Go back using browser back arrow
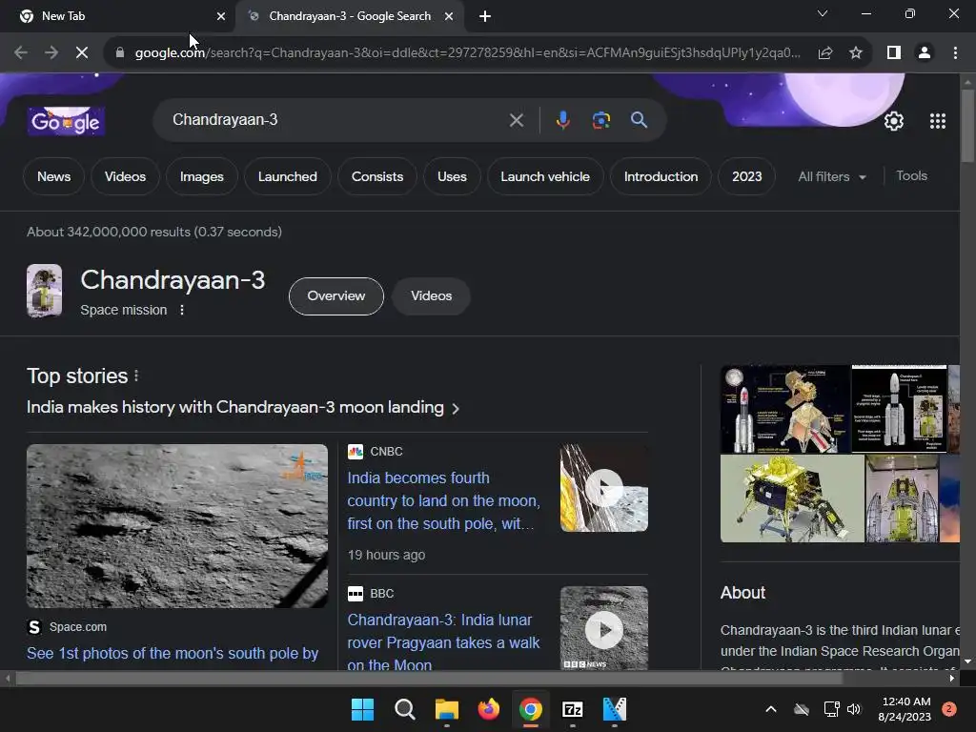976x732 pixels. pyautogui.click(x=21, y=53)
